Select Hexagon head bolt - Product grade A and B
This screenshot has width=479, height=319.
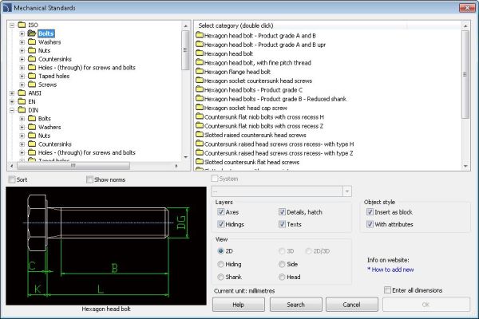click(x=259, y=35)
